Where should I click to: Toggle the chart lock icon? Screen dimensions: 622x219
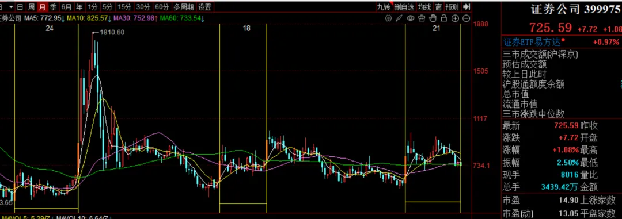coord(444,18)
